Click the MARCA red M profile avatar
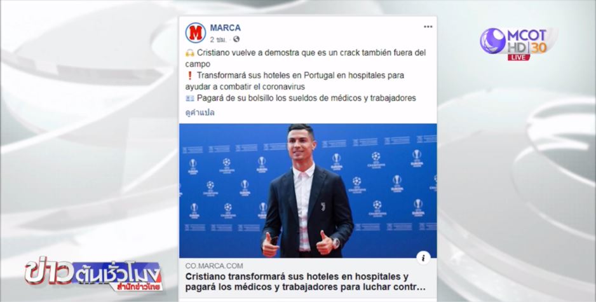The image size is (596, 302). click(x=195, y=32)
